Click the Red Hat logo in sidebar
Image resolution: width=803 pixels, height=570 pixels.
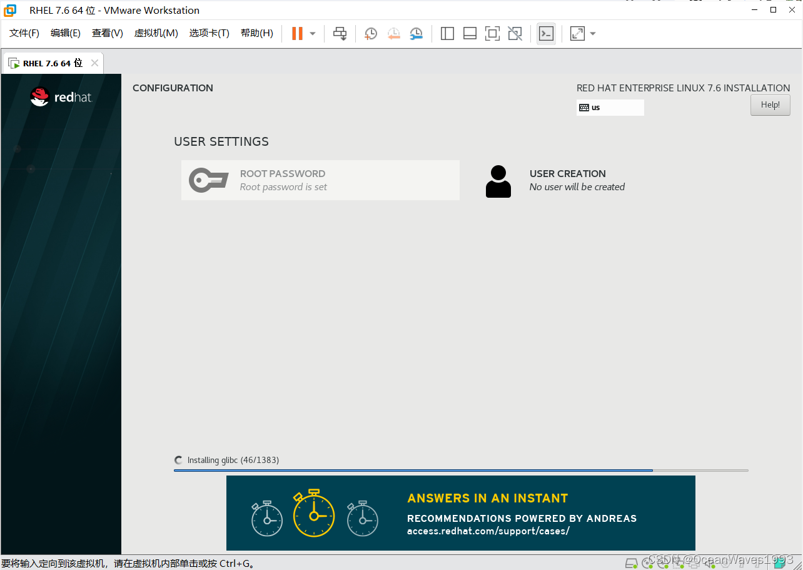[61, 97]
